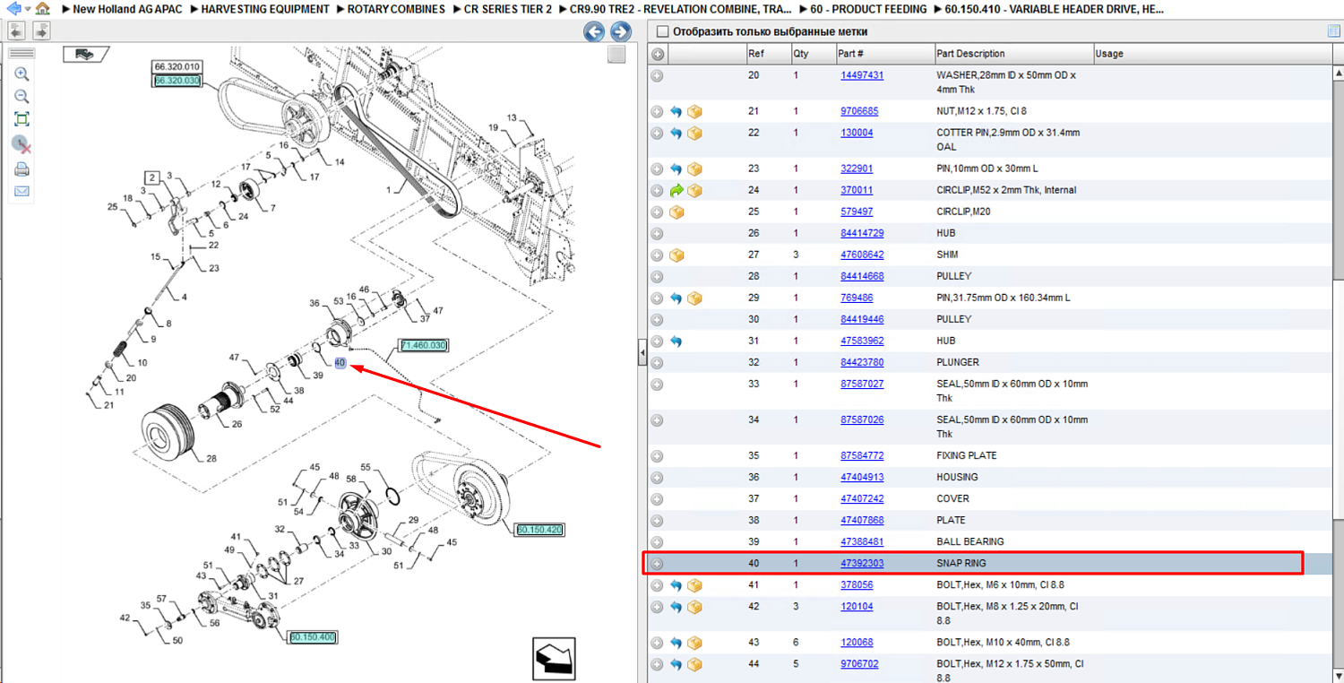Image resolution: width=1344 pixels, height=683 pixels.
Task: Open the New Holland AG APAC breadcrumb
Action: pyautogui.click(x=127, y=9)
